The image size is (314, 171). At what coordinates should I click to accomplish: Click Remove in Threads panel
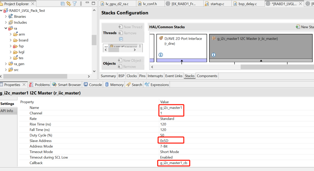coord(128,33)
